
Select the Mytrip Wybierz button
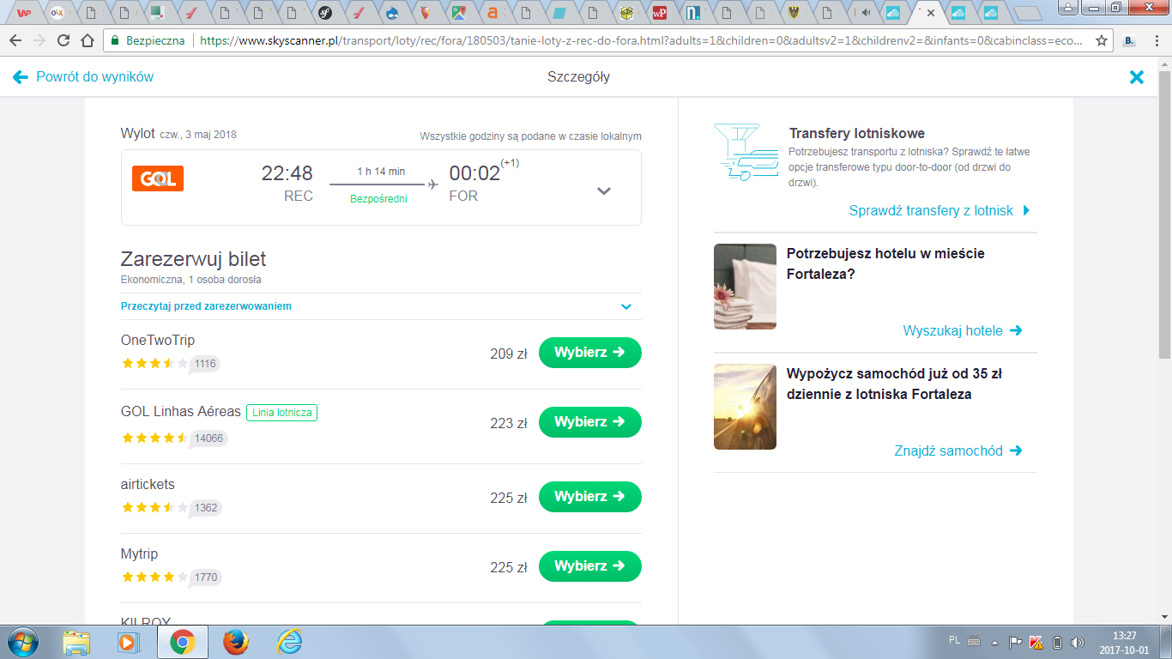(x=590, y=566)
